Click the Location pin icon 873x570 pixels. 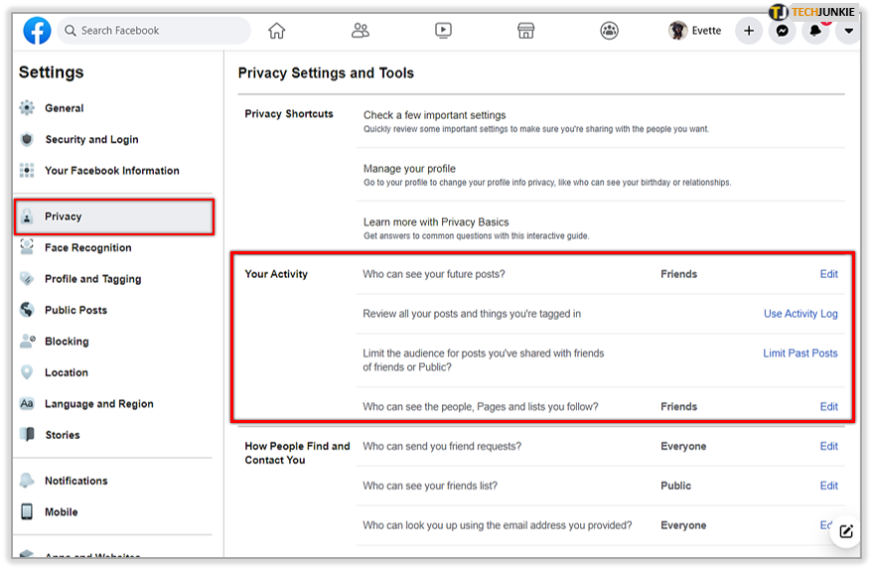tap(27, 371)
